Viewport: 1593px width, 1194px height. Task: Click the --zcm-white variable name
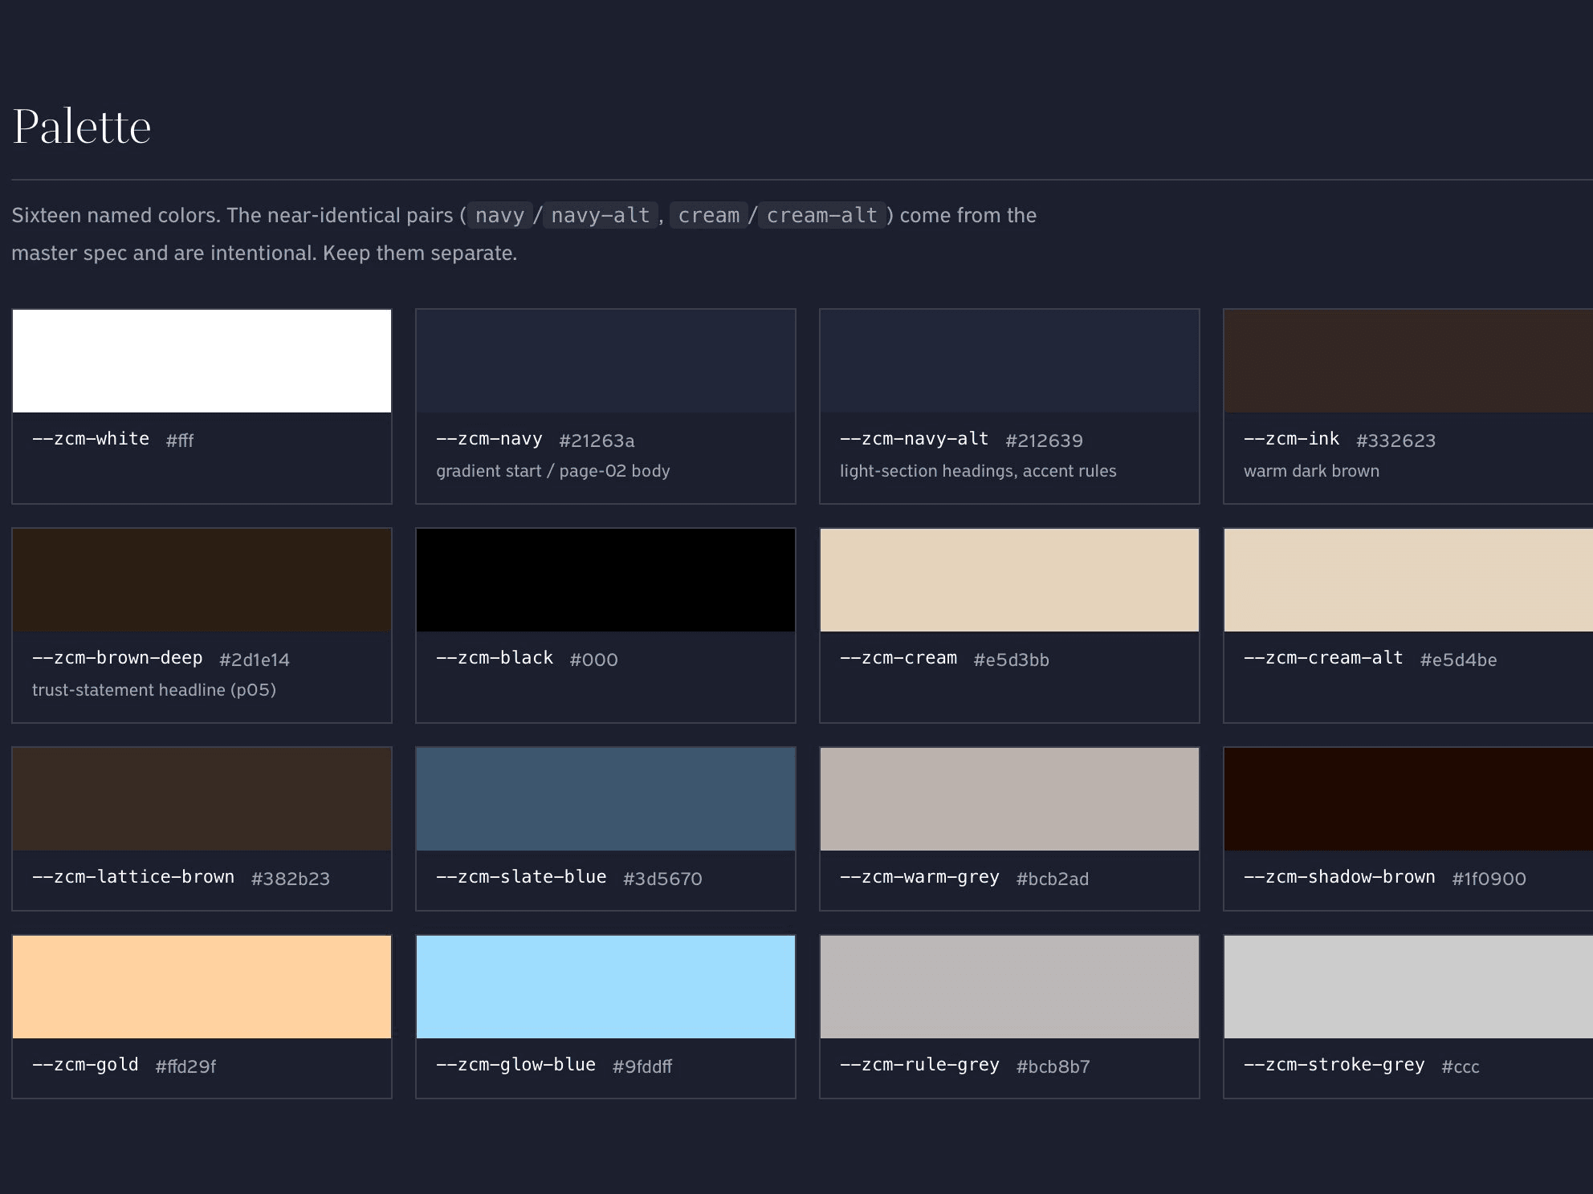coord(91,439)
